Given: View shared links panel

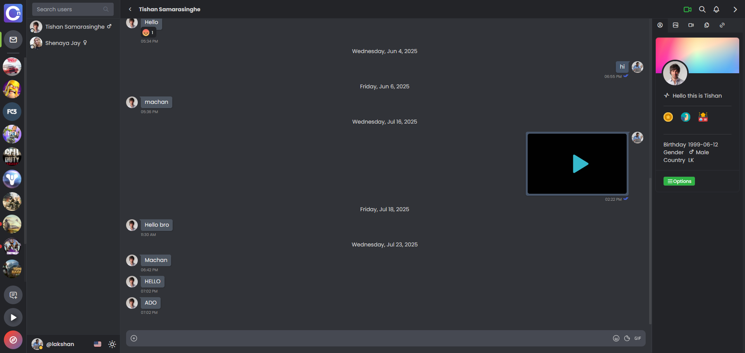Looking at the screenshot, I should pos(722,25).
